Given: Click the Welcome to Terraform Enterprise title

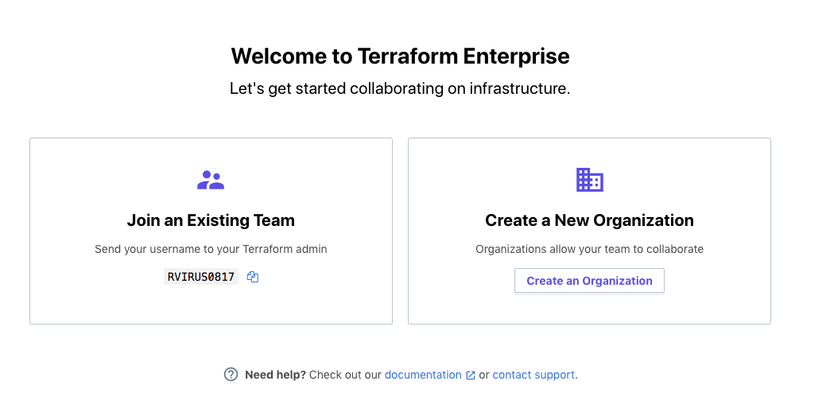Looking at the screenshot, I should point(400,56).
